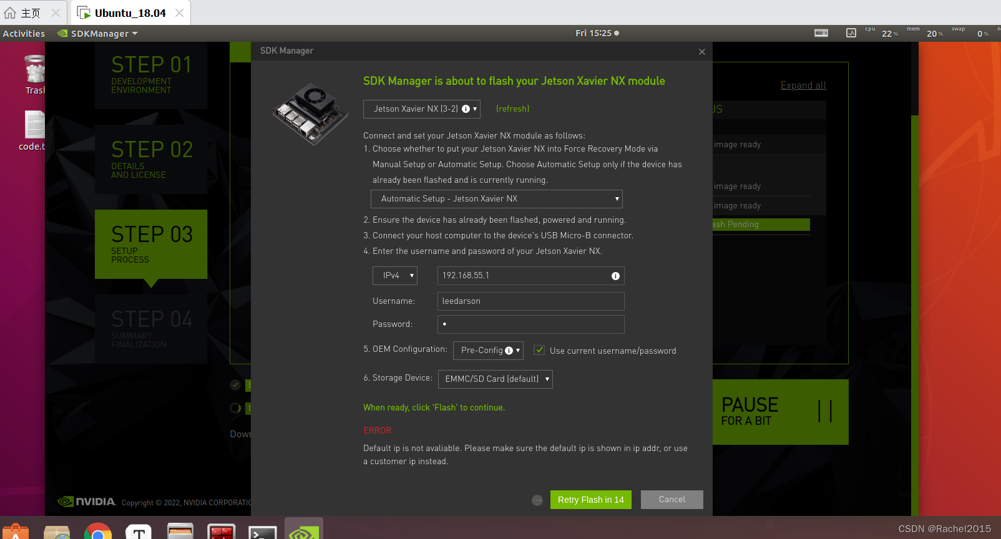Uncheck Use current username/password checkbox
The width and height of the screenshot is (1001, 539).
(x=540, y=351)
